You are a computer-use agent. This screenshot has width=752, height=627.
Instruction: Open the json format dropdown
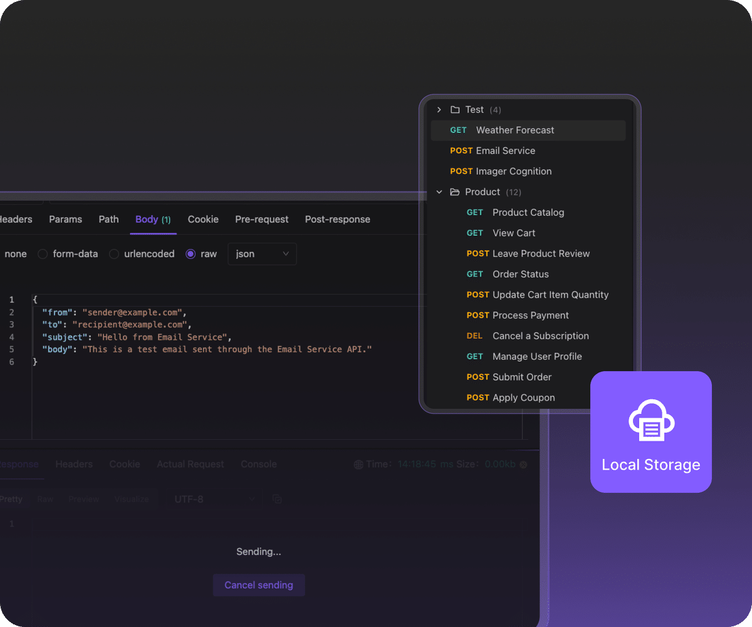pyautogui.click(x=262, y=254)
